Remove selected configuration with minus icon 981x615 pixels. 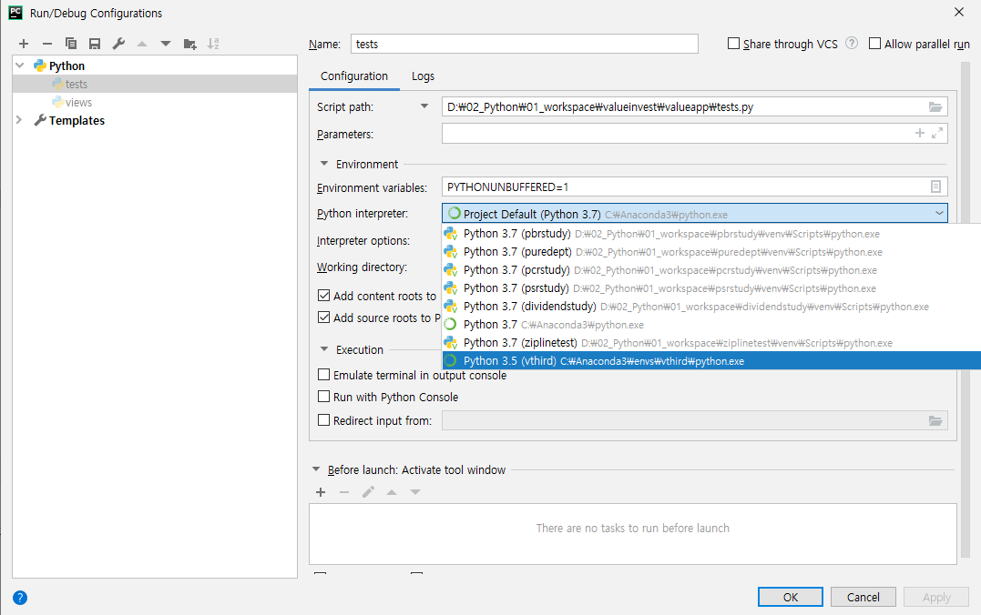(x=47, y=44)
